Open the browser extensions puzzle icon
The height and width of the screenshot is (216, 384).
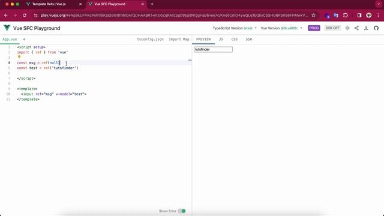346,15
